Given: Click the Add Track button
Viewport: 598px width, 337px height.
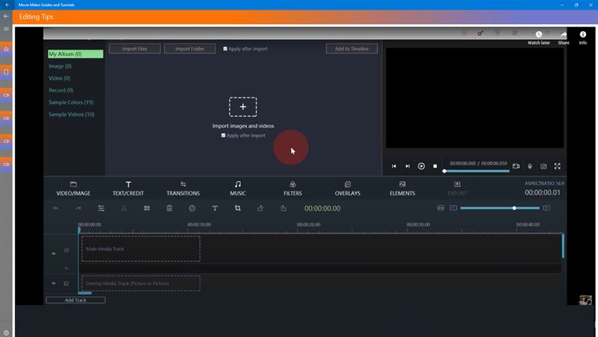Looking at the screenshot, I should tap(76, 300).
